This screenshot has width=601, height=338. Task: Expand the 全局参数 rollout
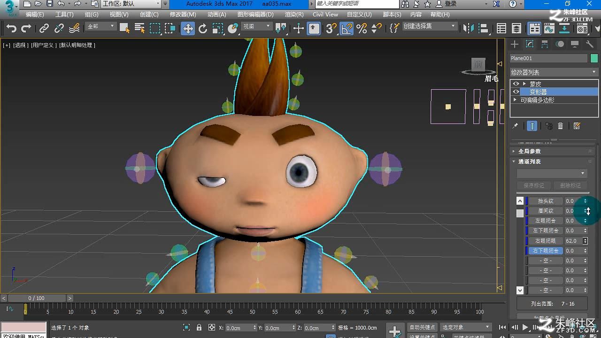(x=552, y=151)
